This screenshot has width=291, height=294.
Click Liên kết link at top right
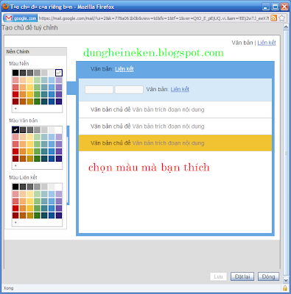pos(267,43)
